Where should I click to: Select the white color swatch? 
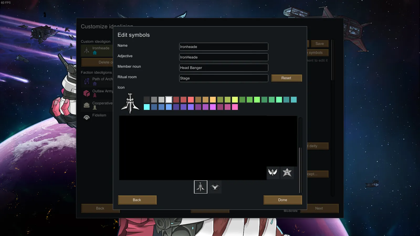(169, 100)
